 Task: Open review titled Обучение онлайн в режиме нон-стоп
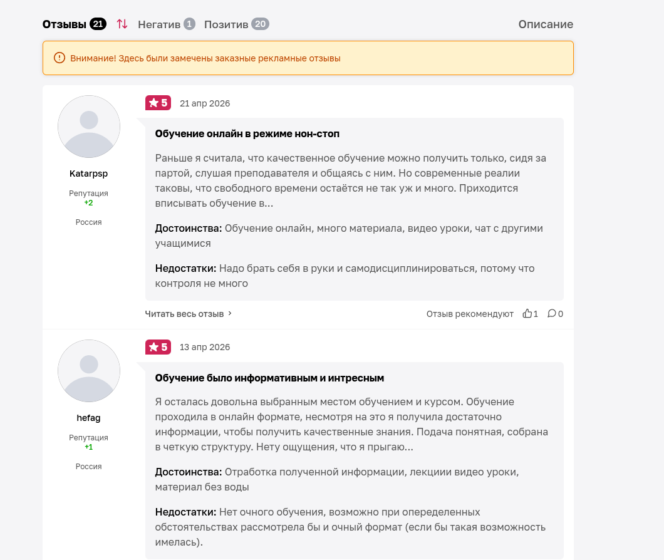[x=247, y=134]
